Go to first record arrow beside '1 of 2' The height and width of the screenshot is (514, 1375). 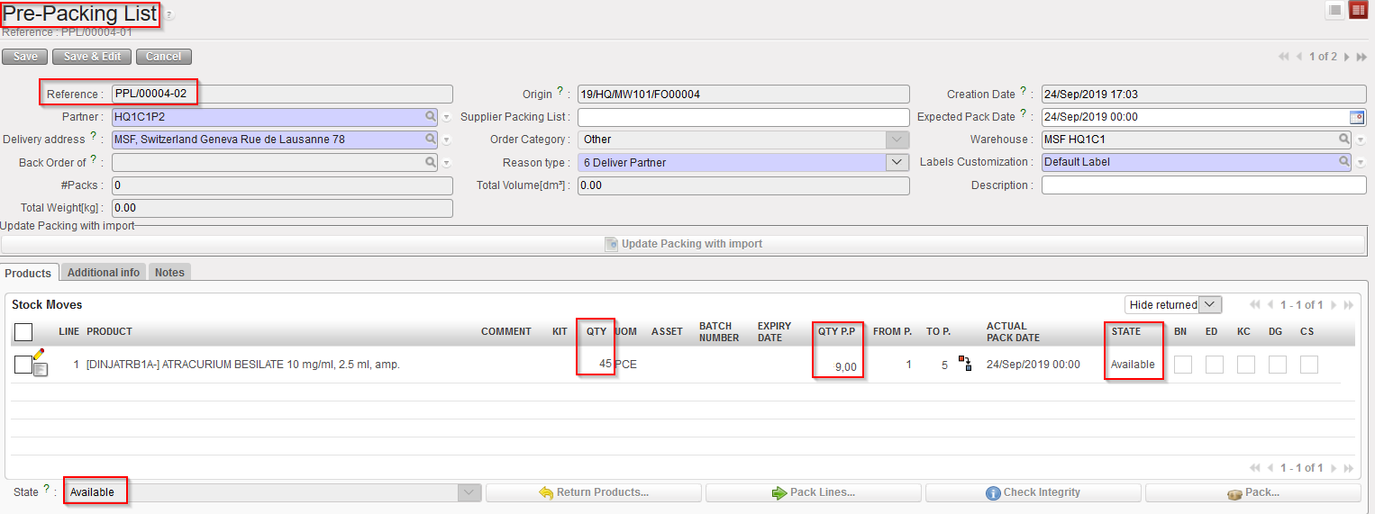point(1284,57)
